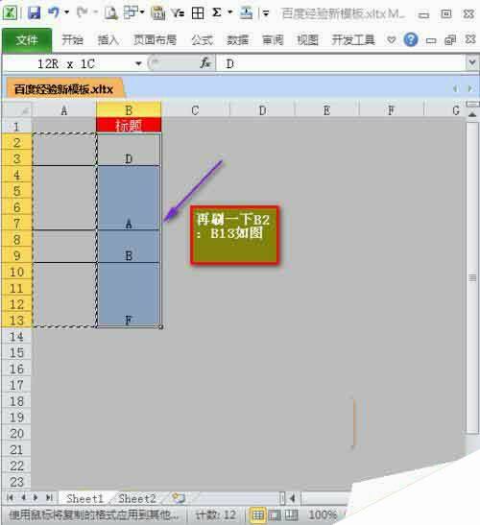Viewport: 480px width, 525px height.
Task: Open the Undo history dropdown arrow
Action: point(66,12)
